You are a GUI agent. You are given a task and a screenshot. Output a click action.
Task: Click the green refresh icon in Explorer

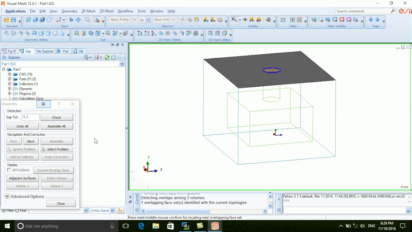[x=107, y=57]
